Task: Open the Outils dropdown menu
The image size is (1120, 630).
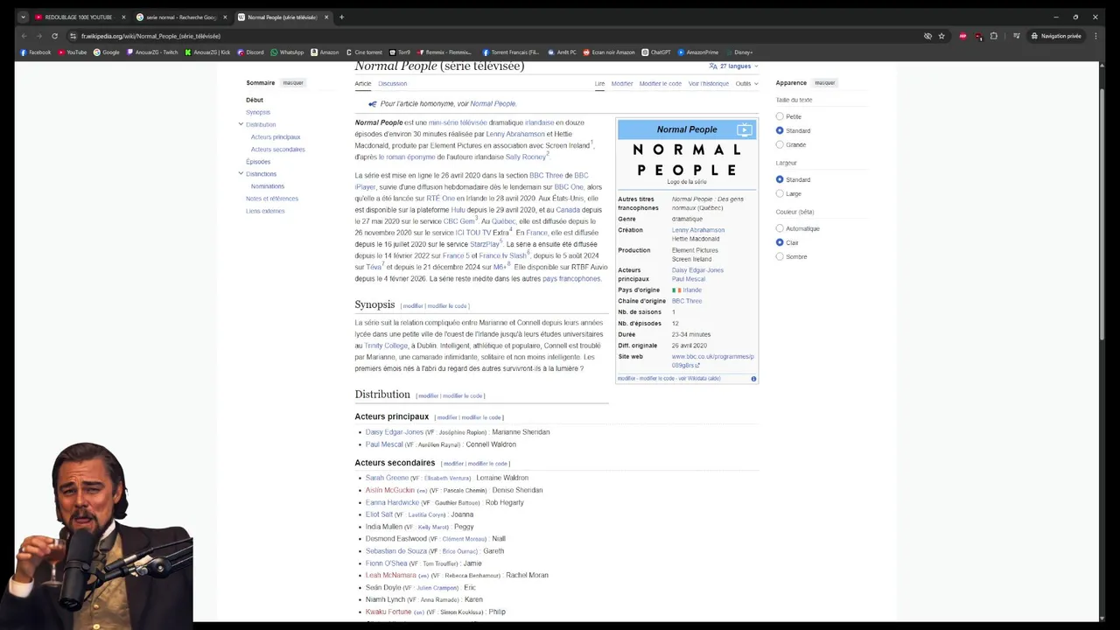Action: 746,83
